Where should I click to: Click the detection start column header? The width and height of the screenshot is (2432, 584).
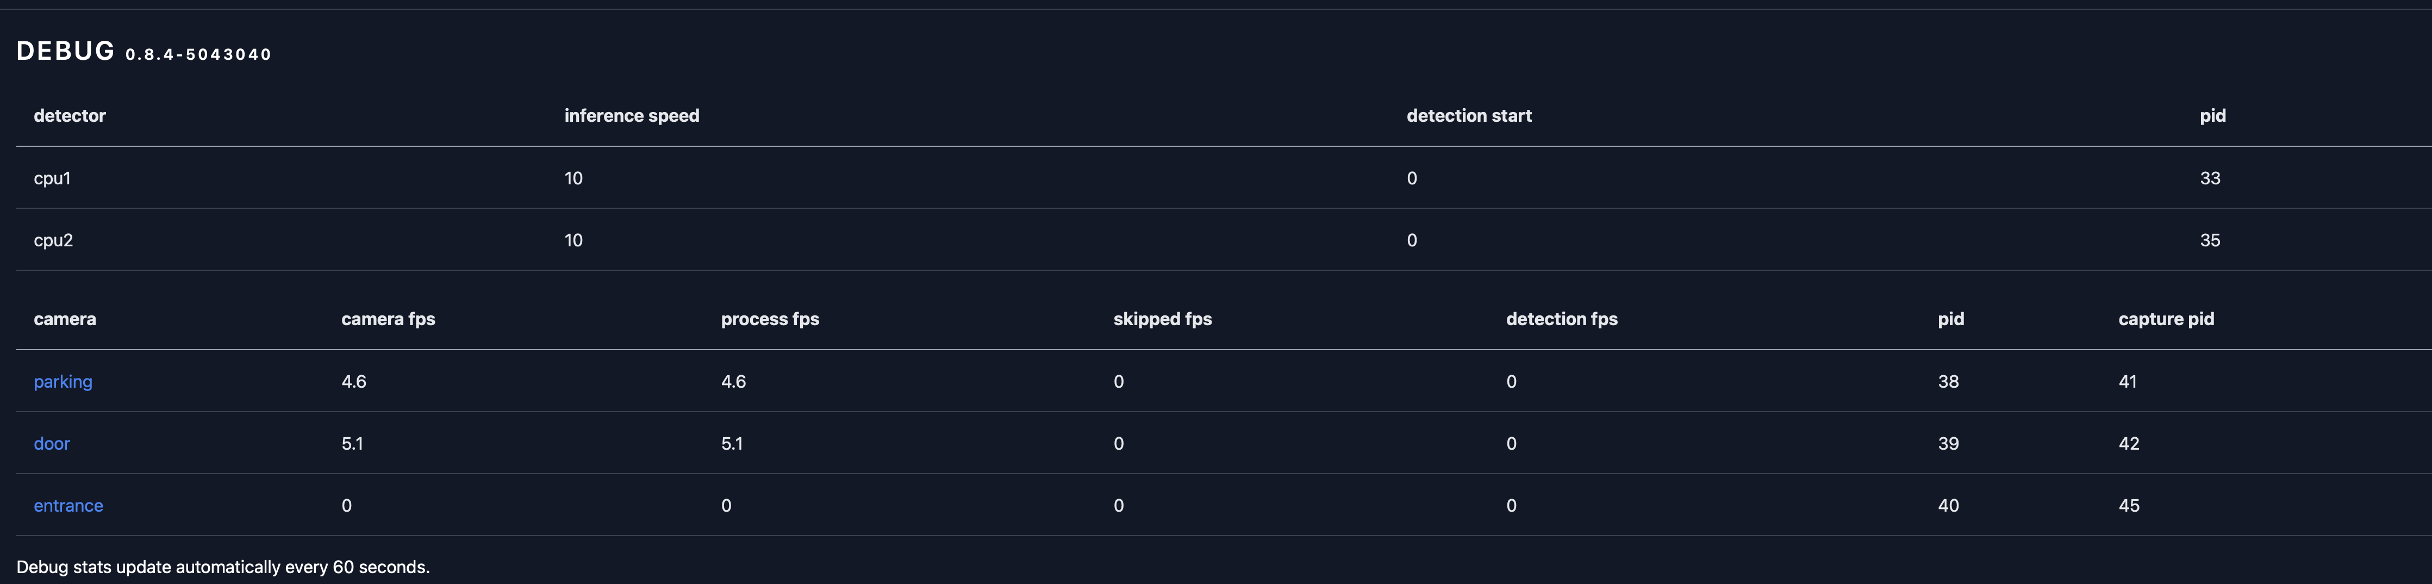click(1469, 115)
